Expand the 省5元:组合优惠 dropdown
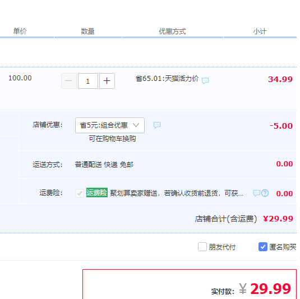Viewport: 300px width, 299px height. tap(110, 125)
